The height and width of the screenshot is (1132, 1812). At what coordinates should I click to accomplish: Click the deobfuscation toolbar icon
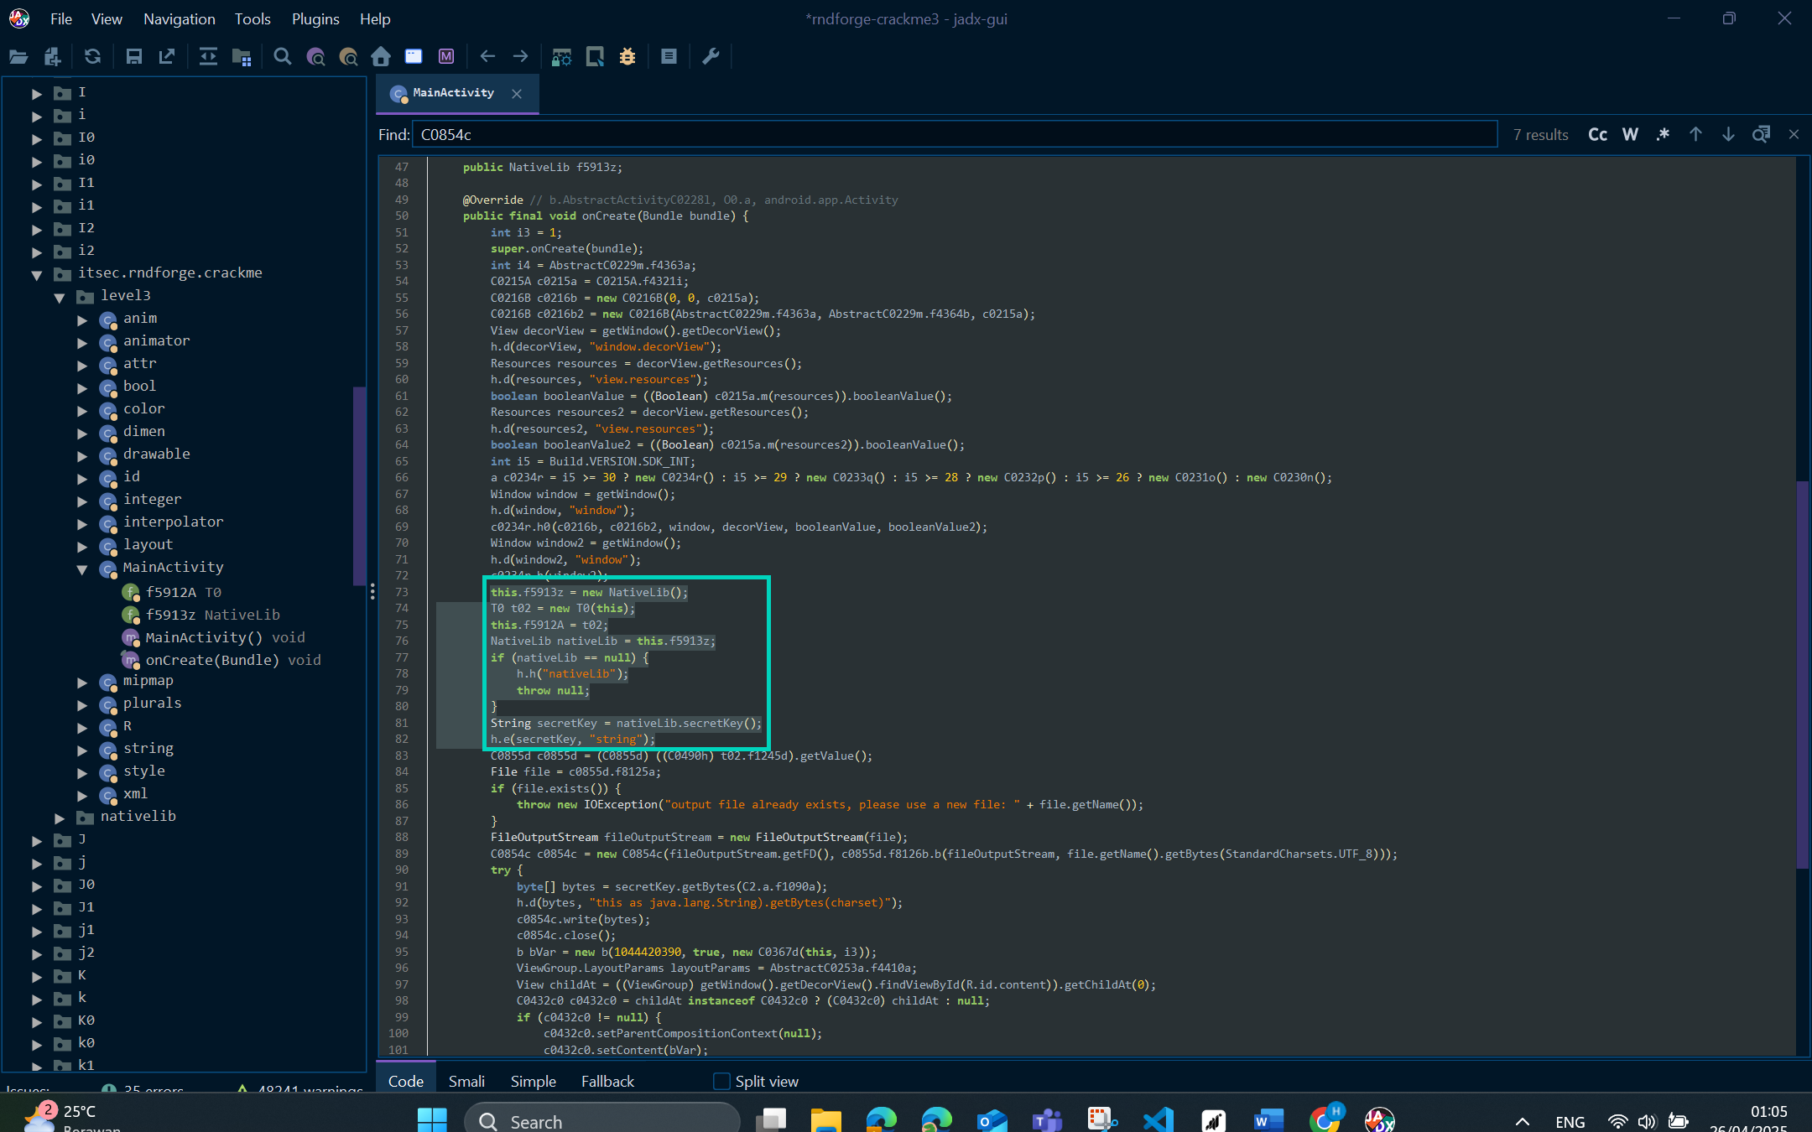point(561,56)
